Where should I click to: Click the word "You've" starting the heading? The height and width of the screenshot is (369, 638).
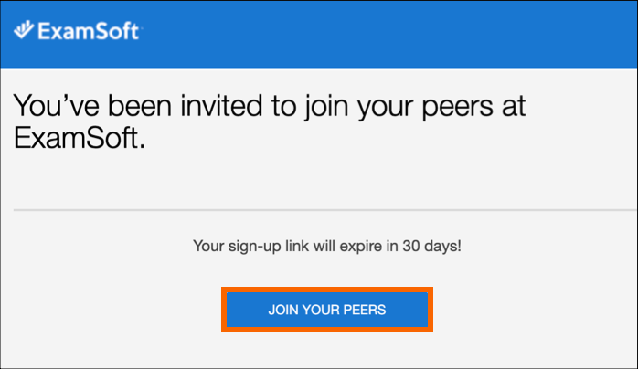point(56,105)
